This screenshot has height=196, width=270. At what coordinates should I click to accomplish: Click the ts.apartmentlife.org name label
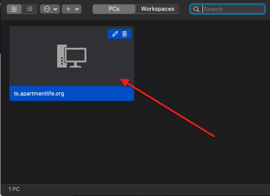click(39, 94)
